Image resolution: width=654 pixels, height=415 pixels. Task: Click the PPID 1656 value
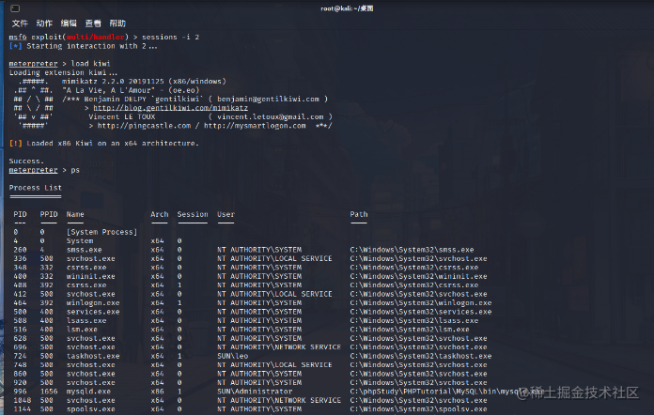coord(49,392)
